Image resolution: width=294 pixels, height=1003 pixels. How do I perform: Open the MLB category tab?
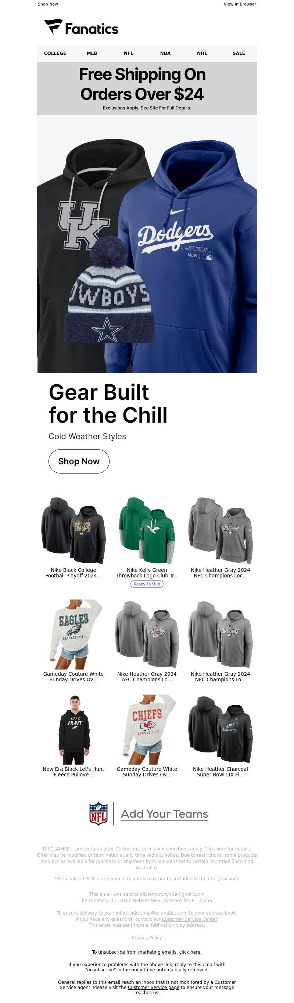coord(92,53)
